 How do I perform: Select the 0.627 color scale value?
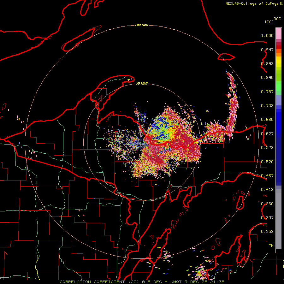[x=267, y=134]
